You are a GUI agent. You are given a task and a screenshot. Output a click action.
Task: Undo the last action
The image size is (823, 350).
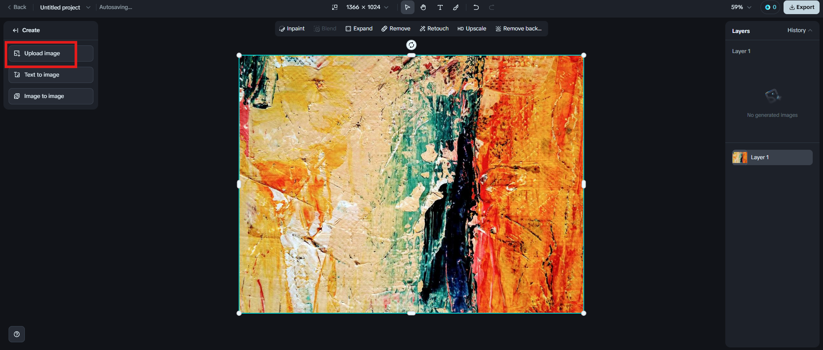tap(476, 7)
